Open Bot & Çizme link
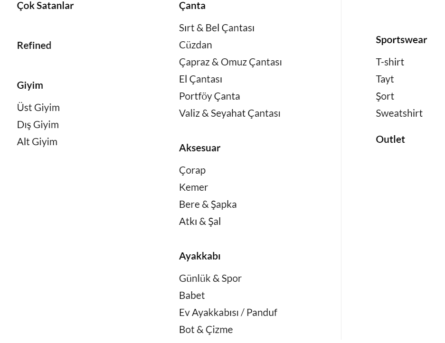 tap(206, 330)
